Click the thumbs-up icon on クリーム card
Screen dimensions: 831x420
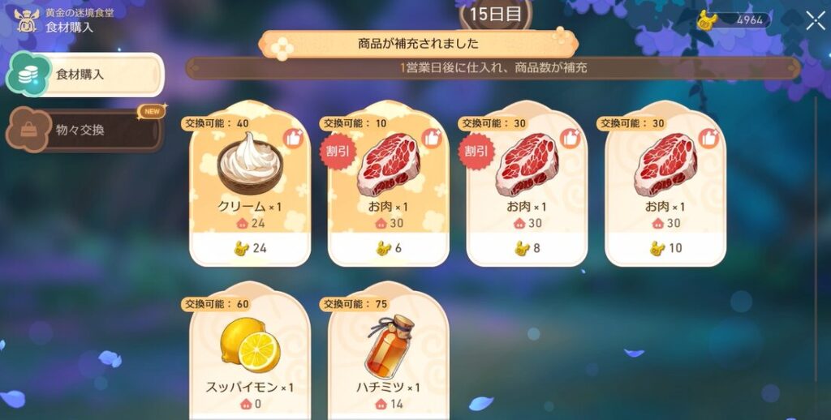(x=292, y=138)
